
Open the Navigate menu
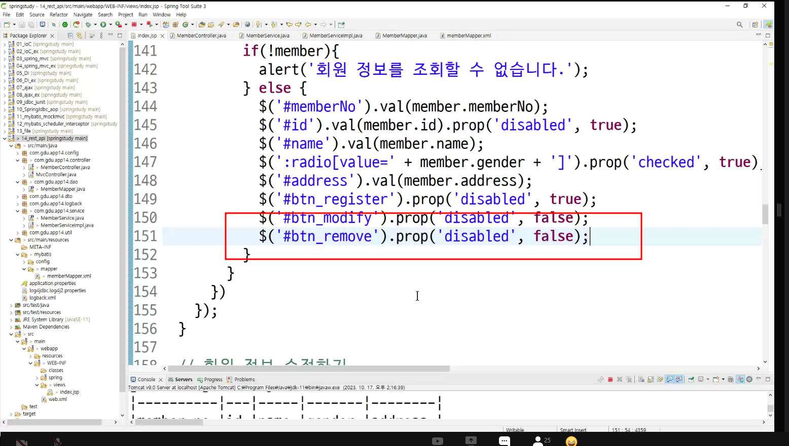(x=83, y=15)
